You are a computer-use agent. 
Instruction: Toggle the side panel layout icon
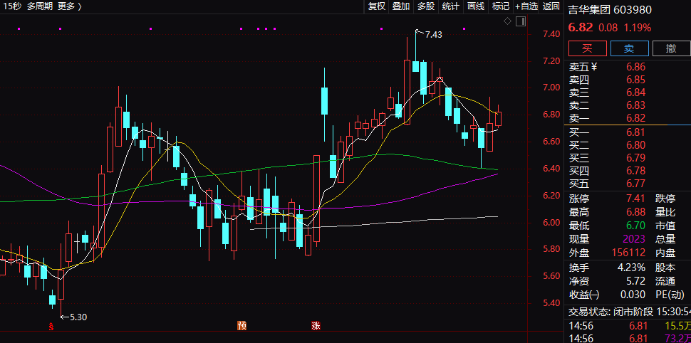521,21
